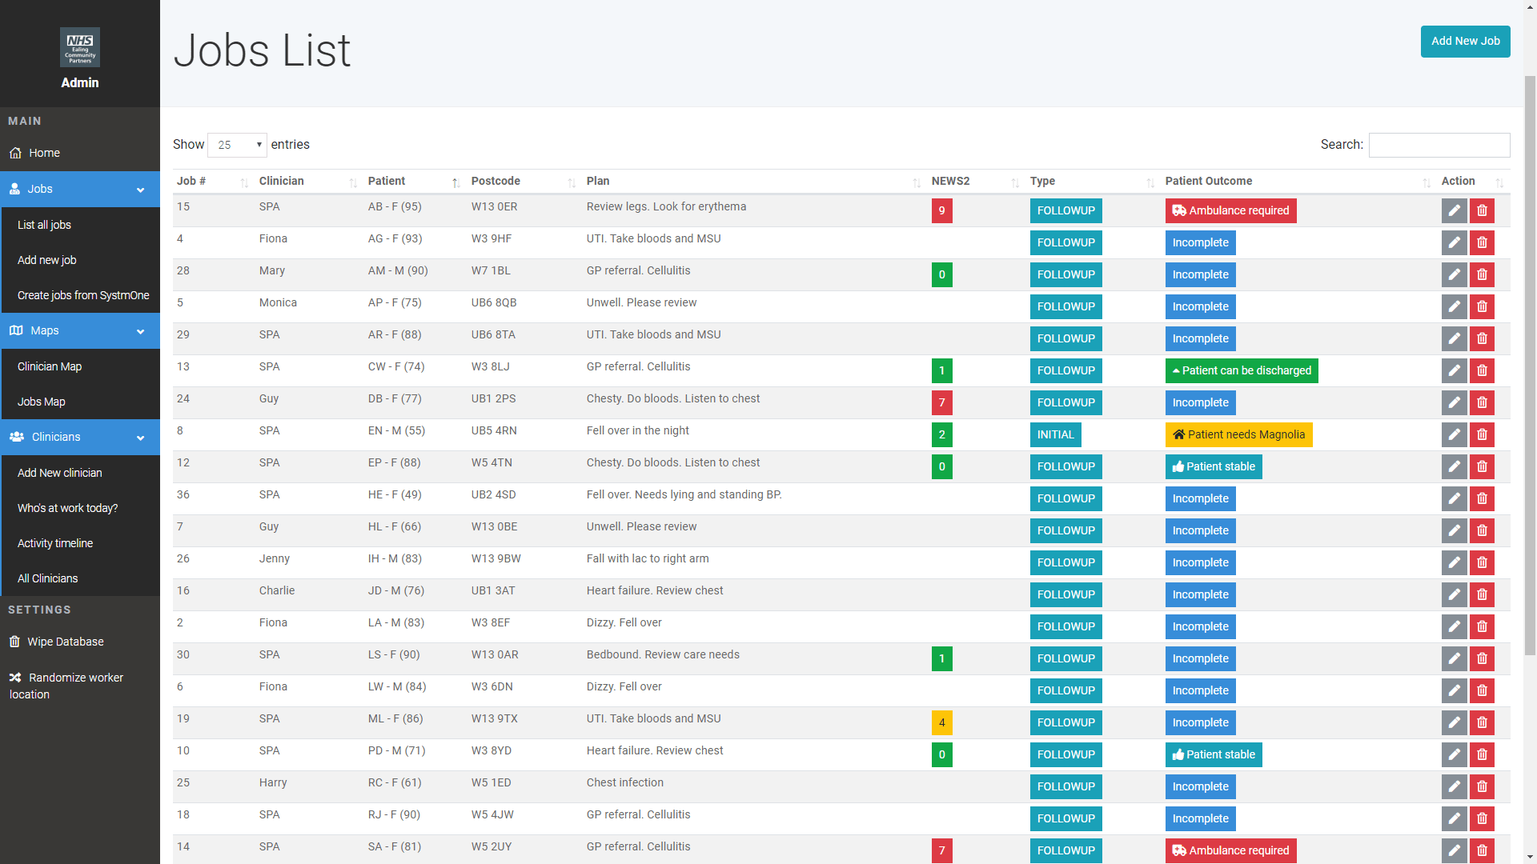This screenshot has width=1537, height=864.
Task: Click into the Search input field
Action: click(1439, 145)
